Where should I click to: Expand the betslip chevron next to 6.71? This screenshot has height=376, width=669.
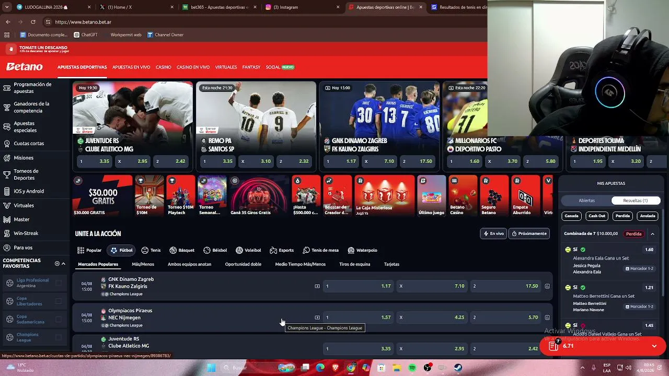pos(654,346)
